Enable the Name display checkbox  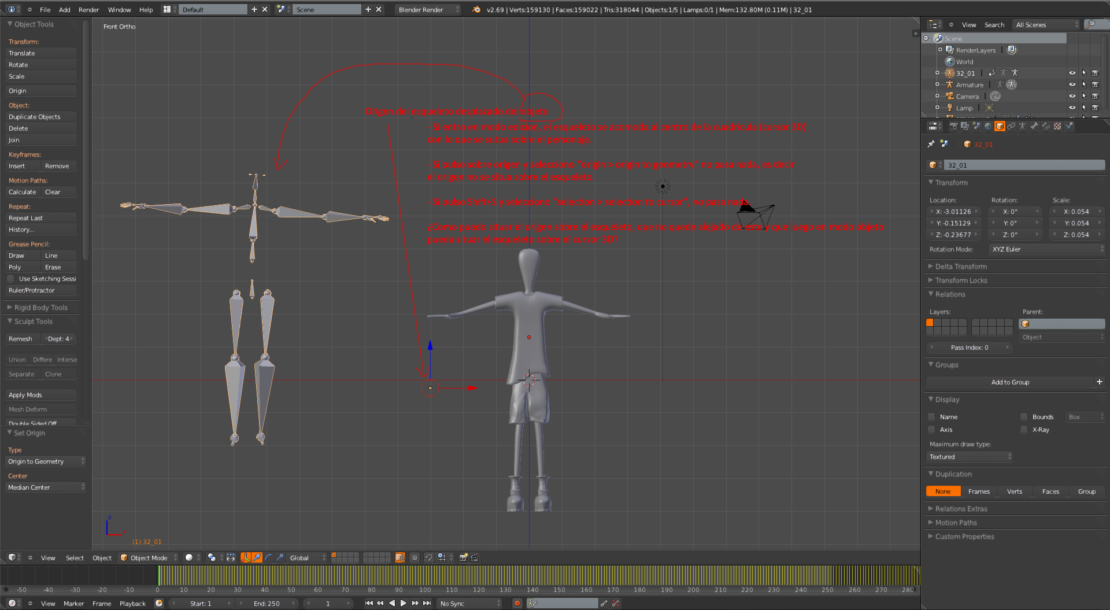point(931,417)
